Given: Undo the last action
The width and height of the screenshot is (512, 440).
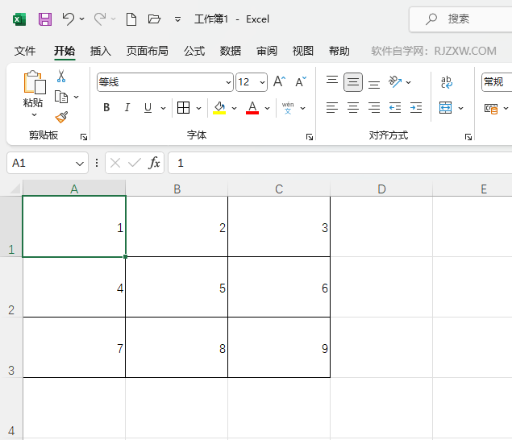Looking at the screenshot, I should click(x=69, y=19).
